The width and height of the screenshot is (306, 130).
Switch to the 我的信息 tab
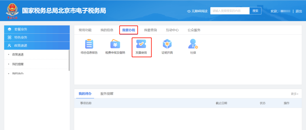click(107, 30)
